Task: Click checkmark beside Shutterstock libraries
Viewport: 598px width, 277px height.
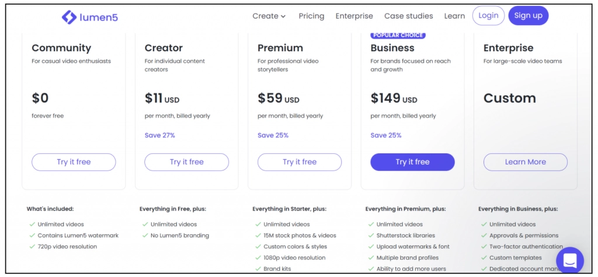Action: click(x=371, y=236)
